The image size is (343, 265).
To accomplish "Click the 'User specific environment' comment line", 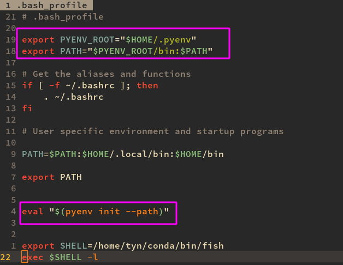I will point(153,131).
